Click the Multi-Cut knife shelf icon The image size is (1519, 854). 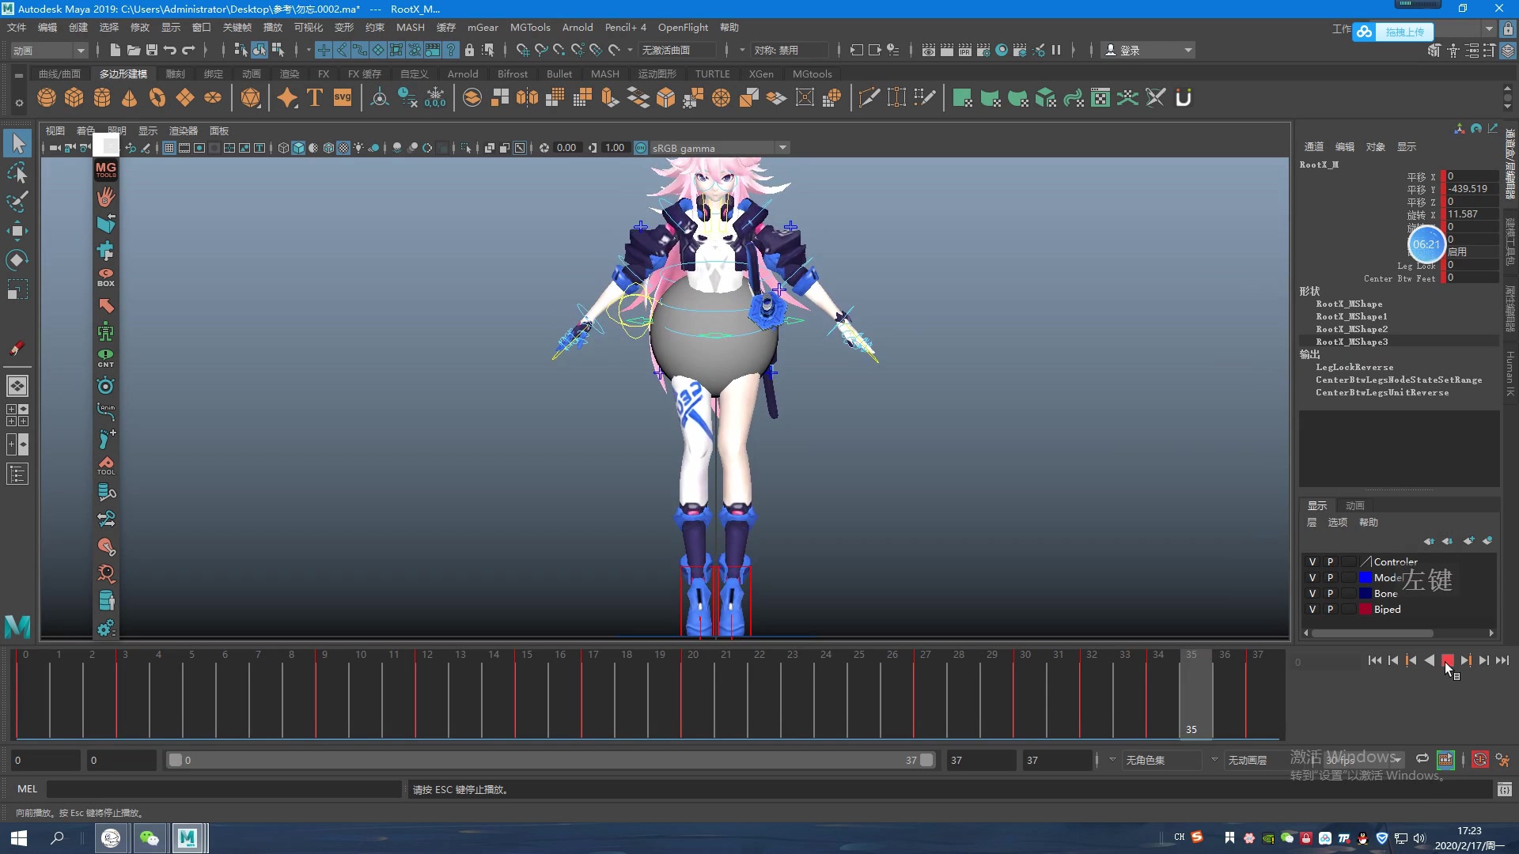[869, 98]
